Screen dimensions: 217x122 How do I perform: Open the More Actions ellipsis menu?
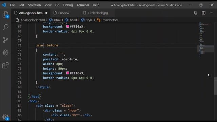coord(211,13)
